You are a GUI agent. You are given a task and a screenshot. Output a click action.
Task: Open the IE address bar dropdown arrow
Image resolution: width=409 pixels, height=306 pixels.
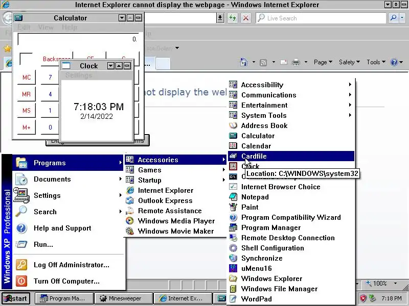[x=220, y=18]
